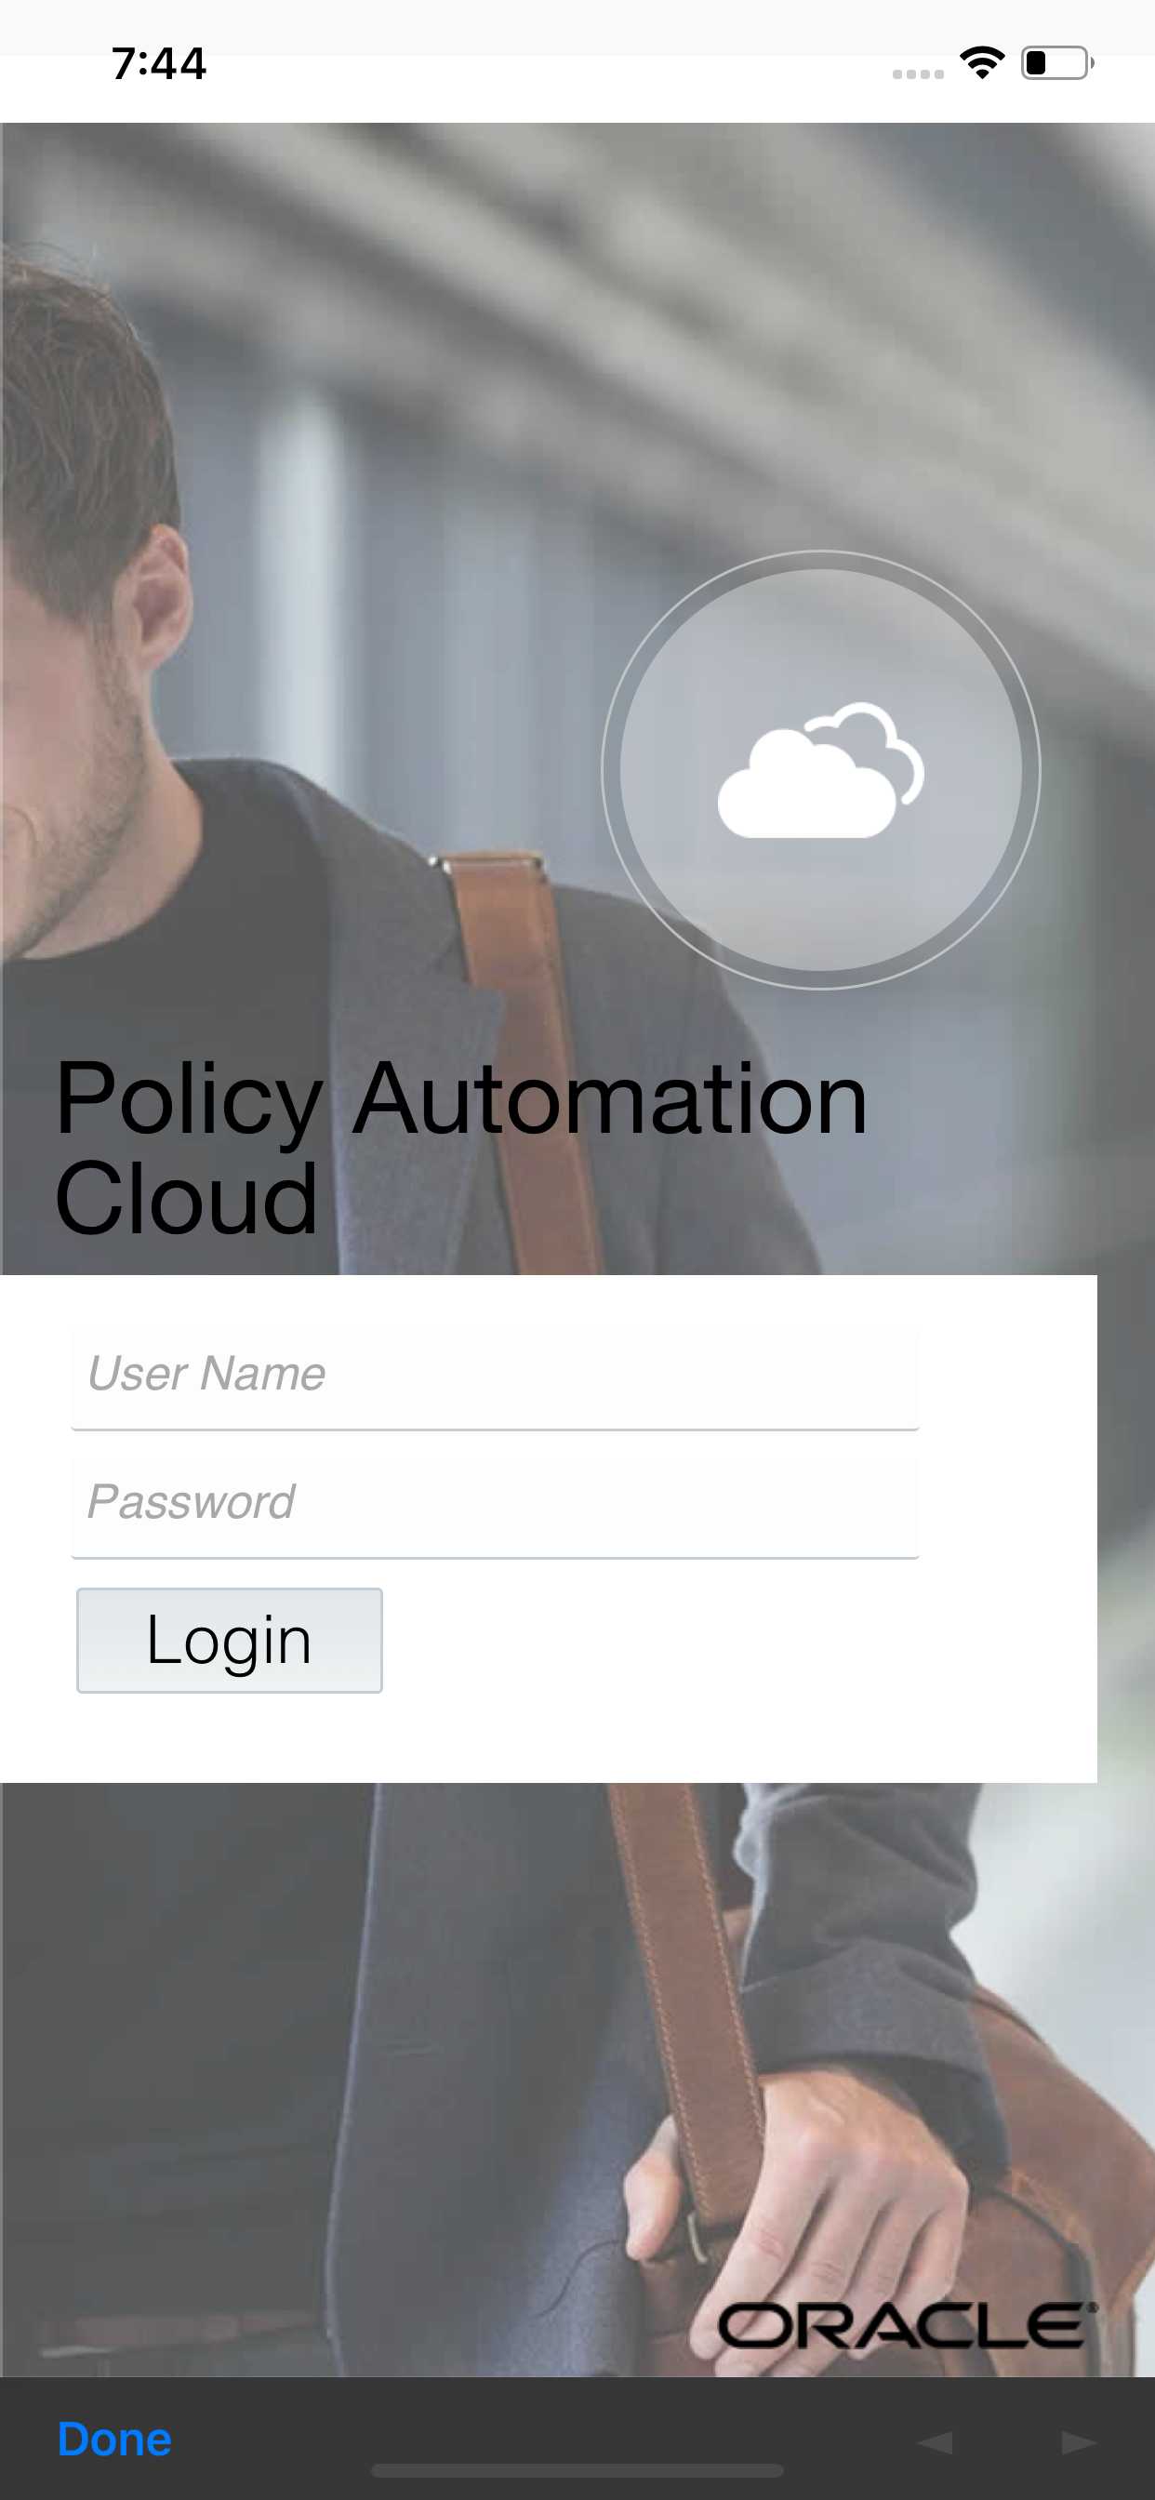The image size is (1155, 2500).
Task: Tap the back arrow in bottom toolbar
Action: click(x=936, y=2441)
